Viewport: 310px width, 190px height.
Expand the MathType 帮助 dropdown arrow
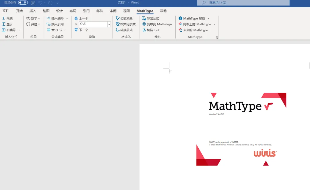[x=208, y=18]
